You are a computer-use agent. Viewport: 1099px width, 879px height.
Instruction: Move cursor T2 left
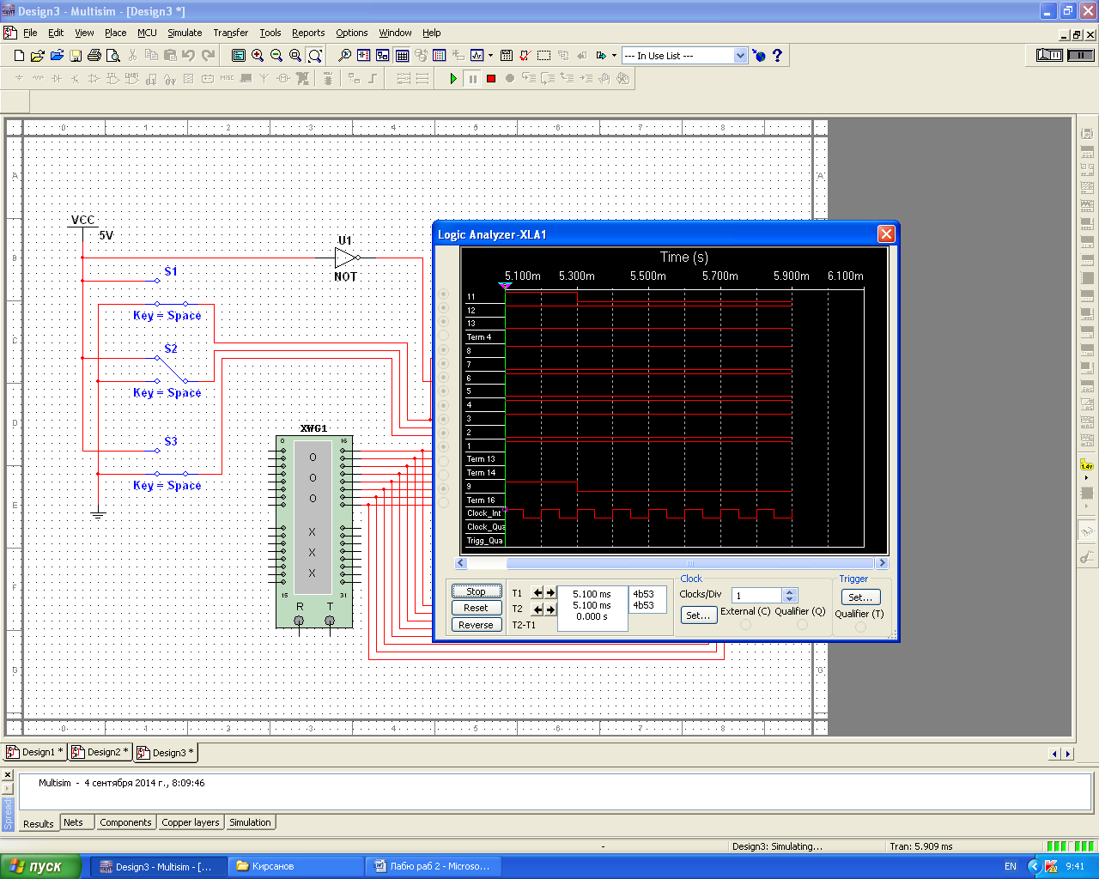(537, 609)
